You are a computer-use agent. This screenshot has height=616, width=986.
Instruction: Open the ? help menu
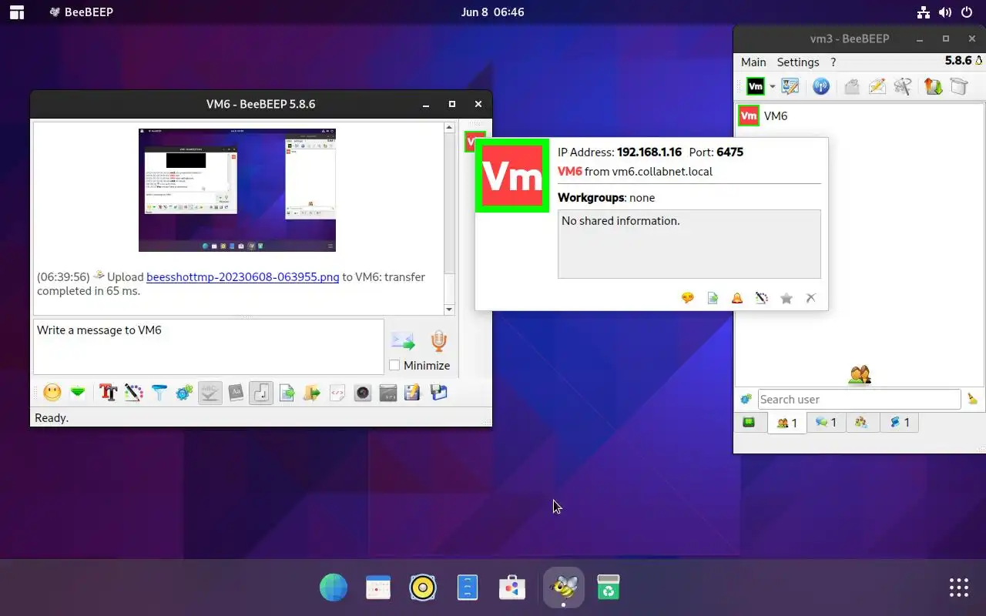(833, 62)
